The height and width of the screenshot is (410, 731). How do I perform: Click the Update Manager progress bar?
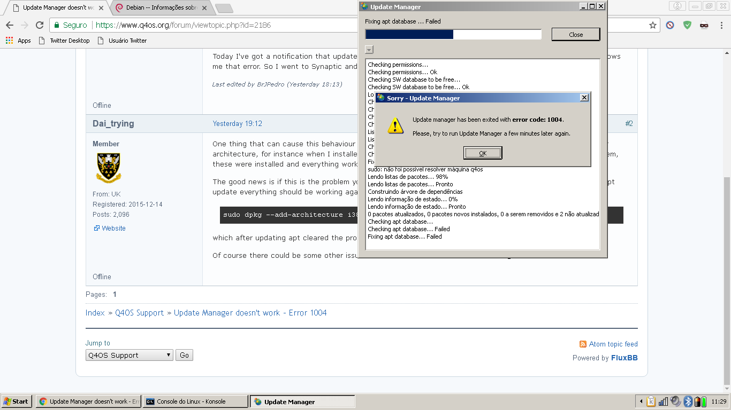pos(453,35)
